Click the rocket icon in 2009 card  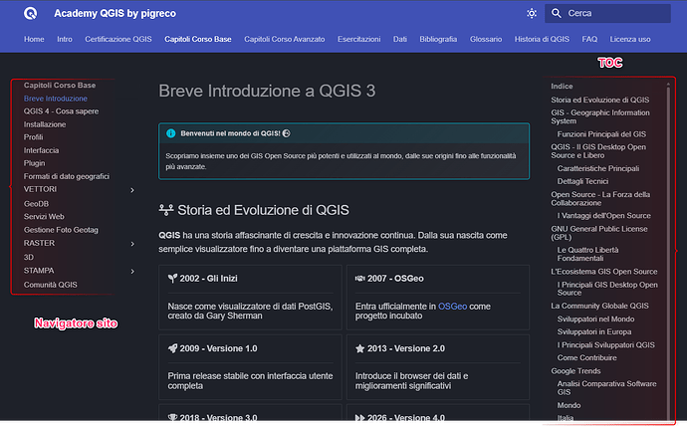172,348
